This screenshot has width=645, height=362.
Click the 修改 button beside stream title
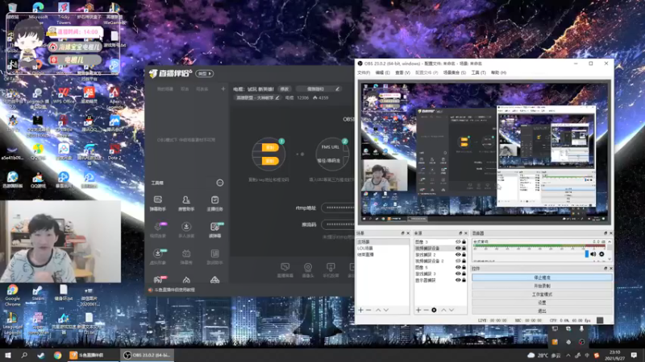click(x=285, y=89)
